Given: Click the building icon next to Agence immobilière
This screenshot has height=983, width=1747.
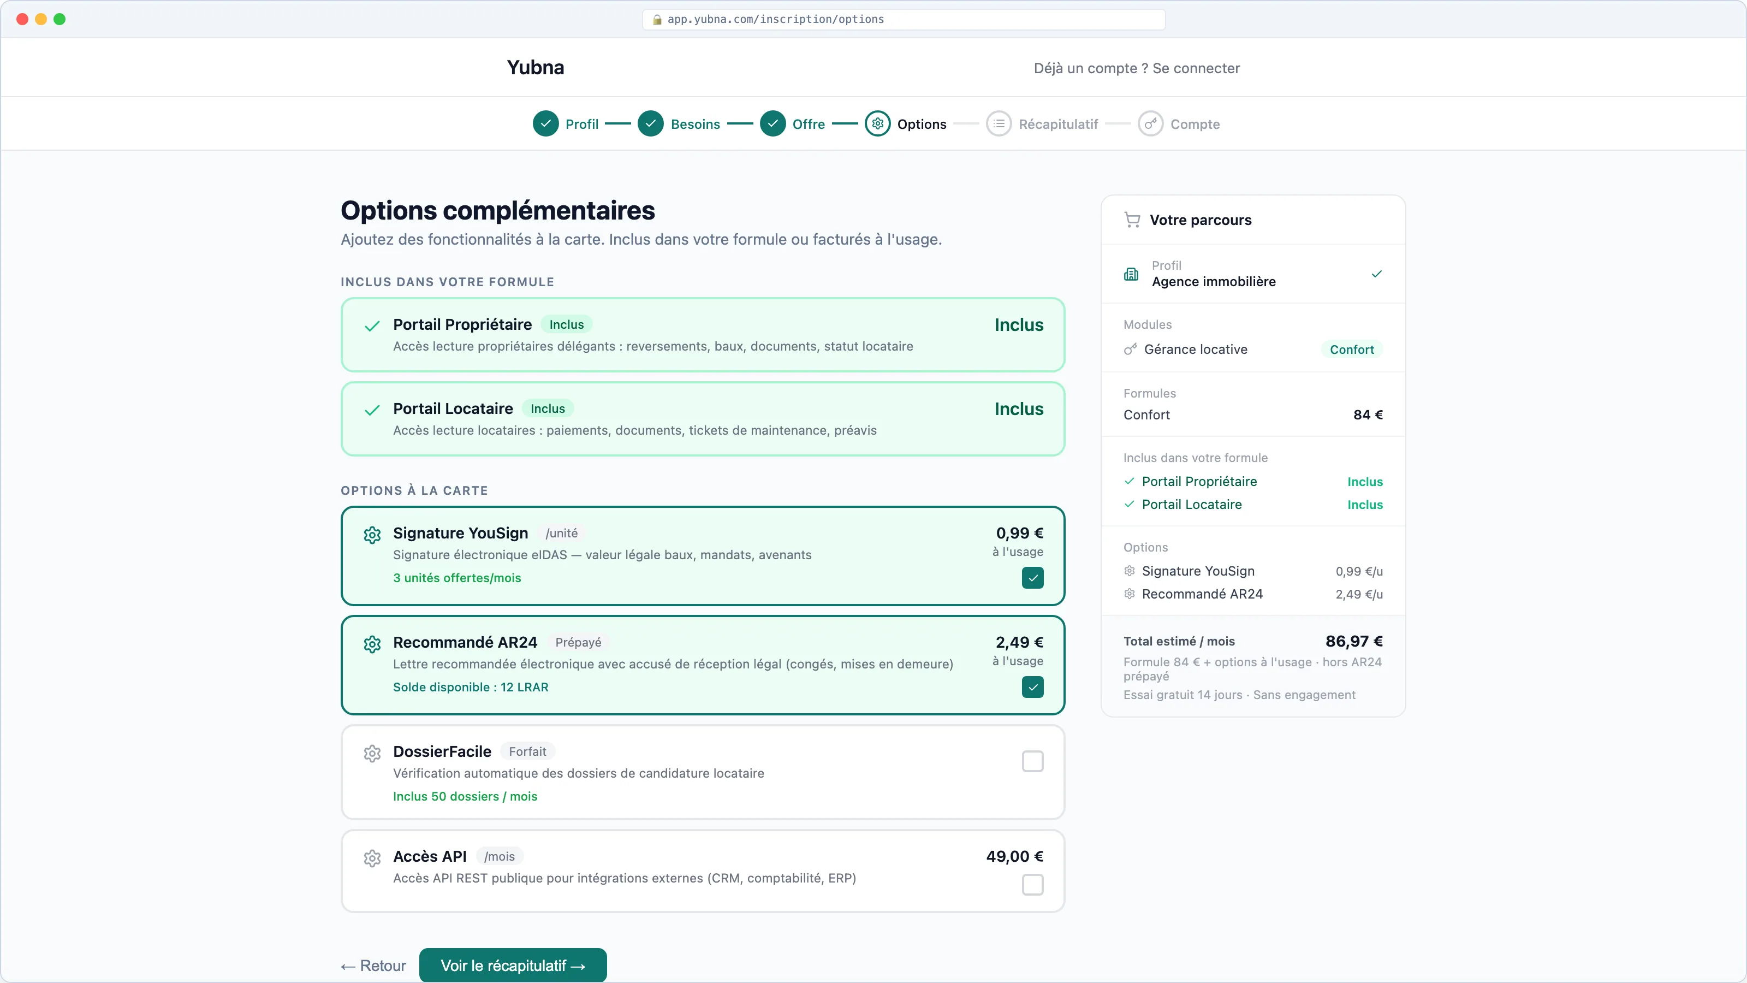Looking at the screenshot, I should 1131,274.
